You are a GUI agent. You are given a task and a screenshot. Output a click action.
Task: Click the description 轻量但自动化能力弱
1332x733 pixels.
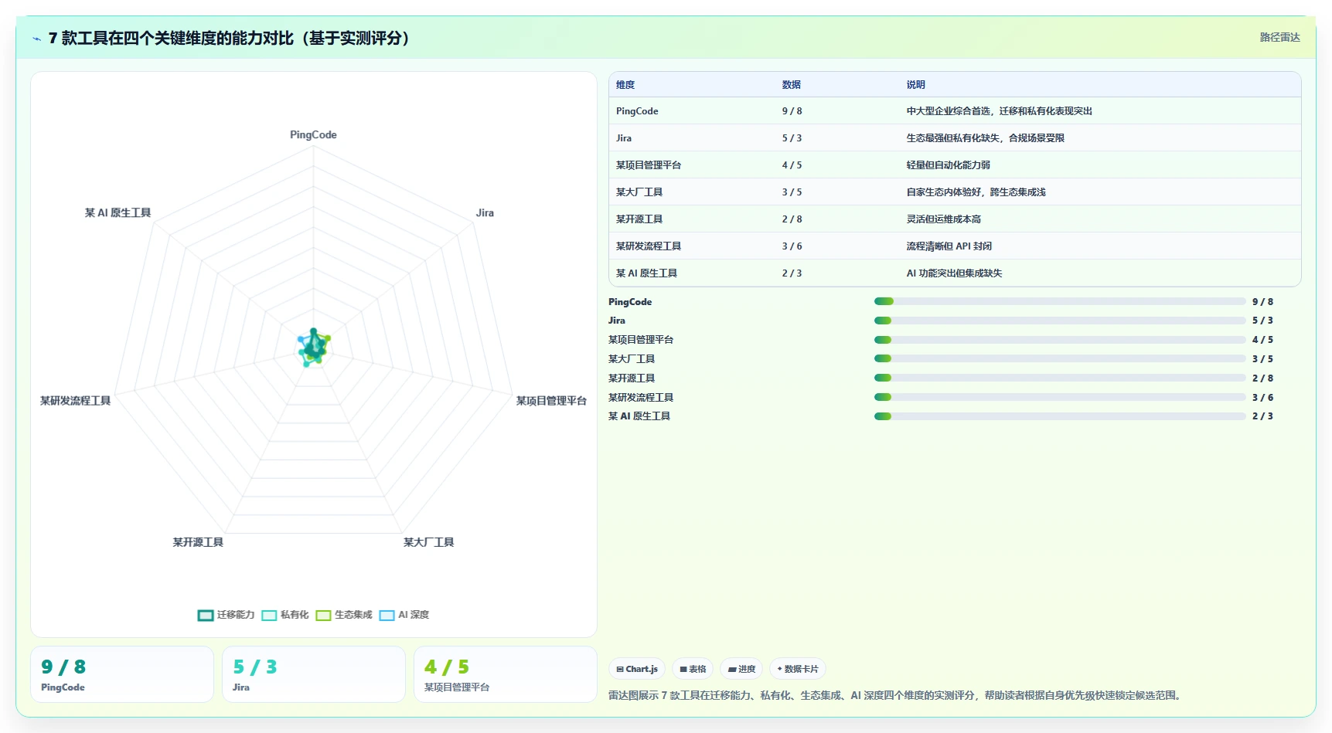(x=948, y=165)
